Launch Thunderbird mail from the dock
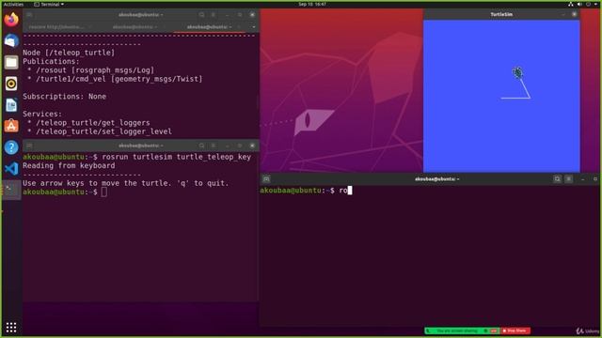 click(11, 40)
